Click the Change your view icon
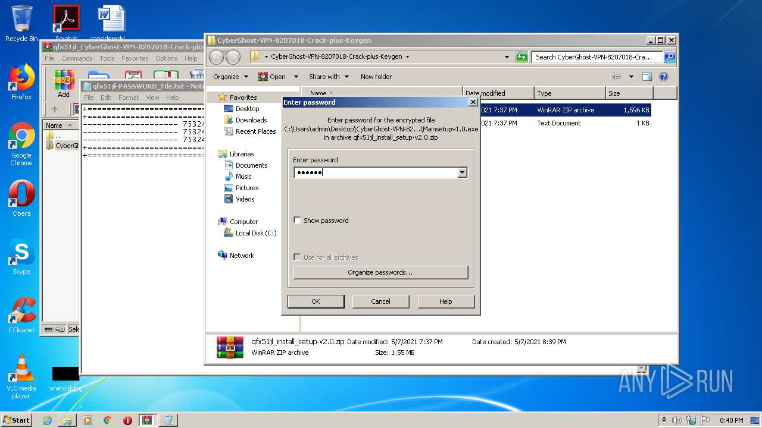 click(617, 77)
